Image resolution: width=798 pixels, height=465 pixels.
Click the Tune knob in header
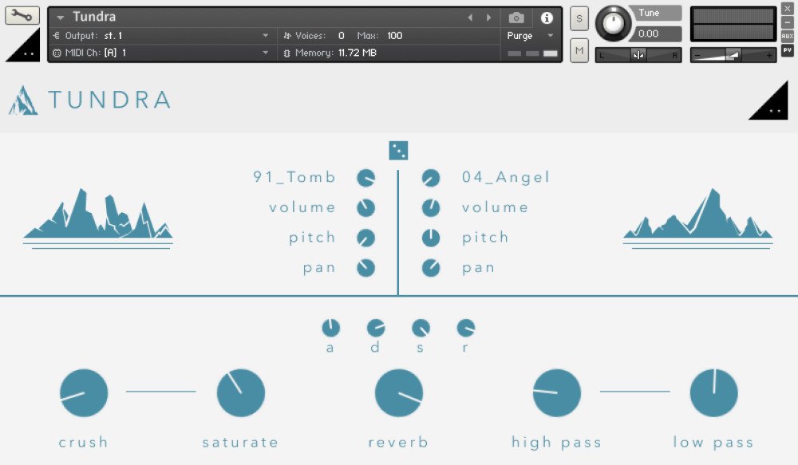613,23
